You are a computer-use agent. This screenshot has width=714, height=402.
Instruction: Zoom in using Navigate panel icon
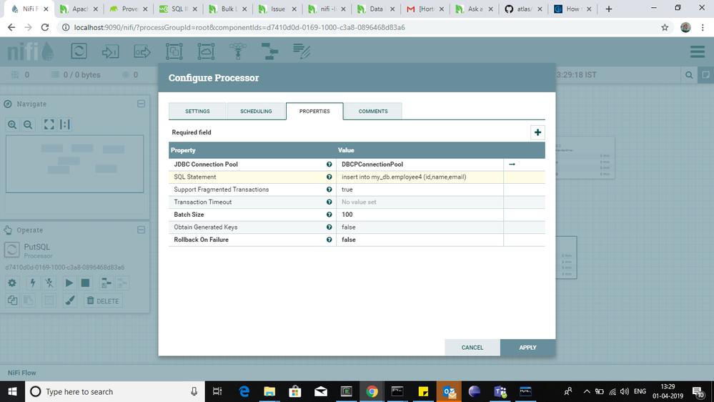12,124
